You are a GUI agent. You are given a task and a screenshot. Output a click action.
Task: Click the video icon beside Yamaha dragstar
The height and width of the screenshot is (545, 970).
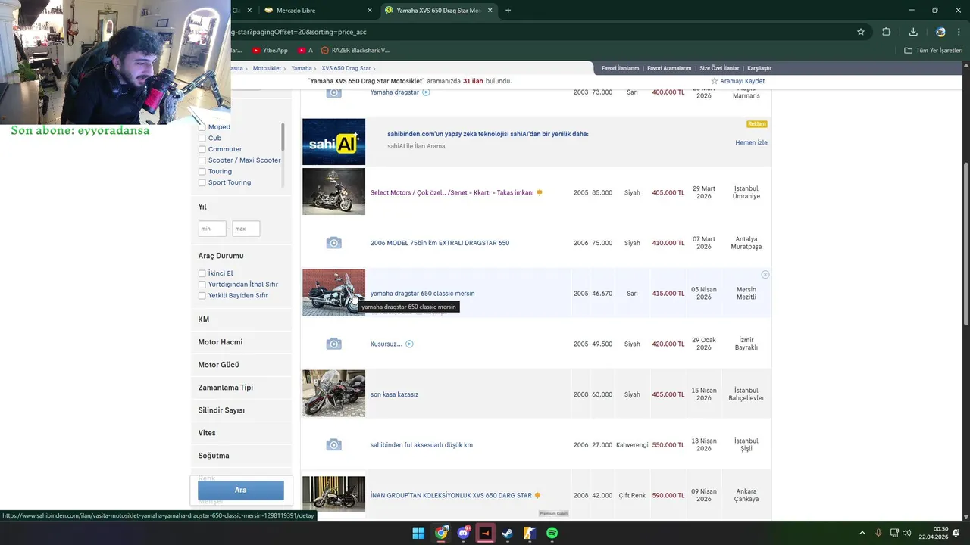(426, 92)
